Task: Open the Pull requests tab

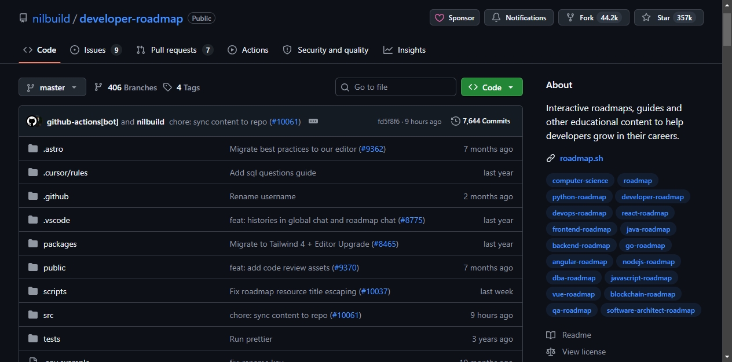Action: (x=174, y=50)
